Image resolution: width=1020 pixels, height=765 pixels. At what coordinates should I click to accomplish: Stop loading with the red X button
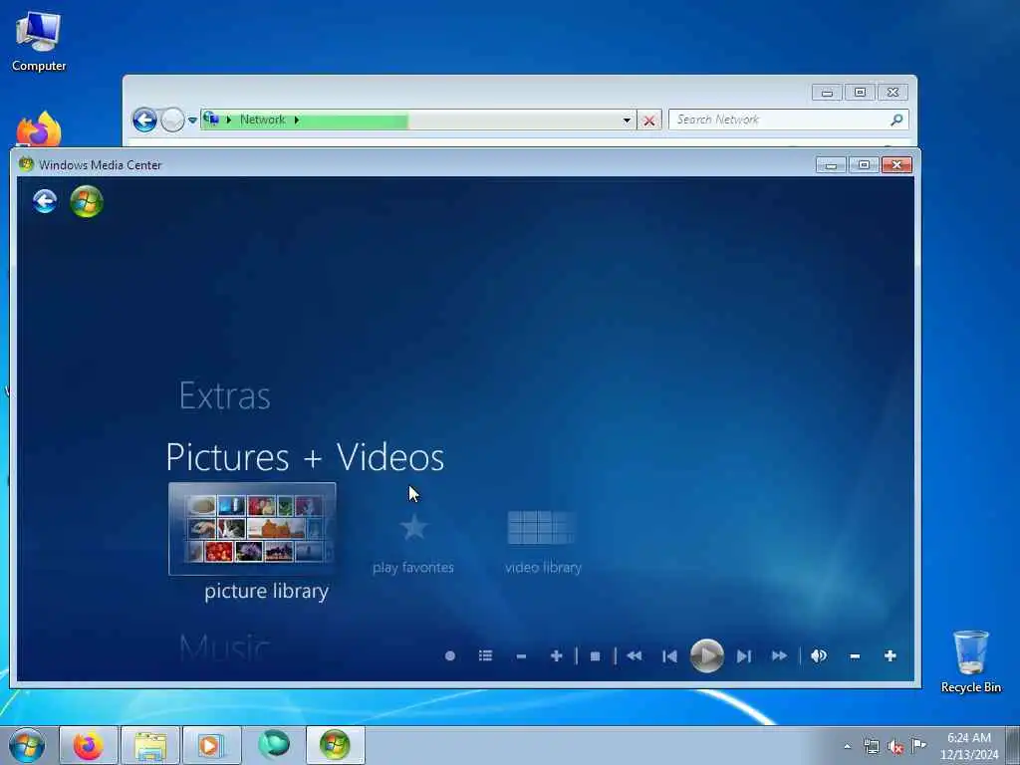pyautogui.click(x=649, y=121)
